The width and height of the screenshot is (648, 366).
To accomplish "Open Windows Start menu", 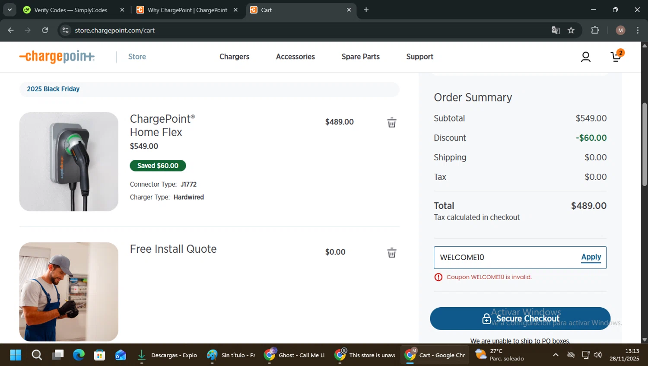I will tap(16, 355).
